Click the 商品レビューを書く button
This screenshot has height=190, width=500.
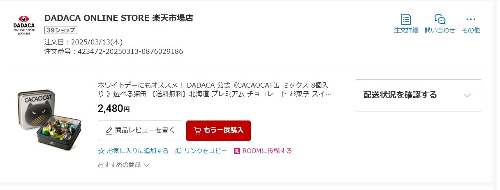tap(140, 131)
